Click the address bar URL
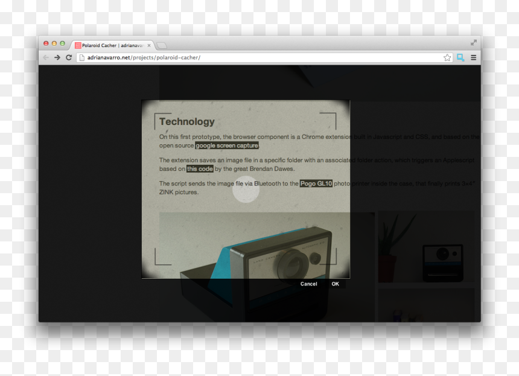 click(x=144, y=57)
